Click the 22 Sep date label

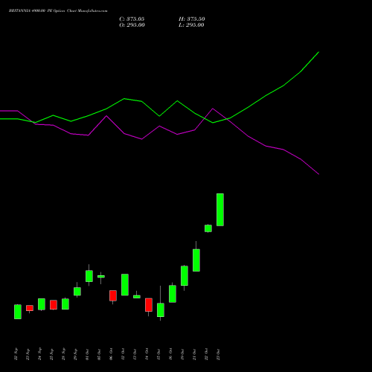coord(16,354)
